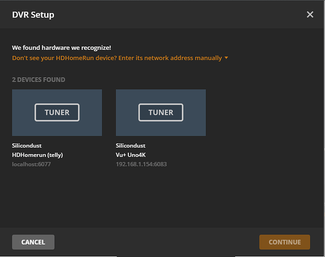Select the HDHomerun (telly) tuner thumbnail
Screen dimensions: 325x257
tap(57, 113)
